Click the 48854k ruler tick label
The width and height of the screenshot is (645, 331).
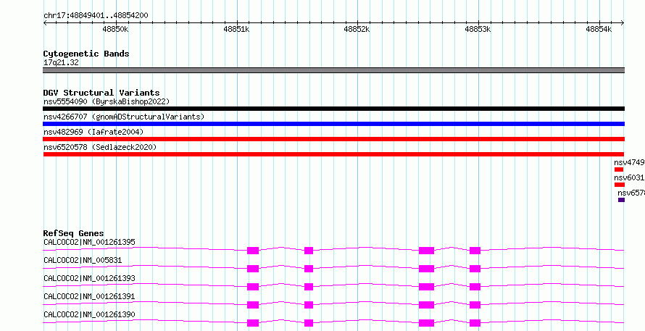point(599,29)
